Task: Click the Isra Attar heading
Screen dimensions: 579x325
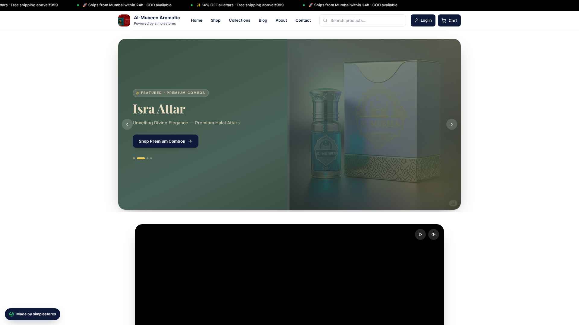Action: 159,109
